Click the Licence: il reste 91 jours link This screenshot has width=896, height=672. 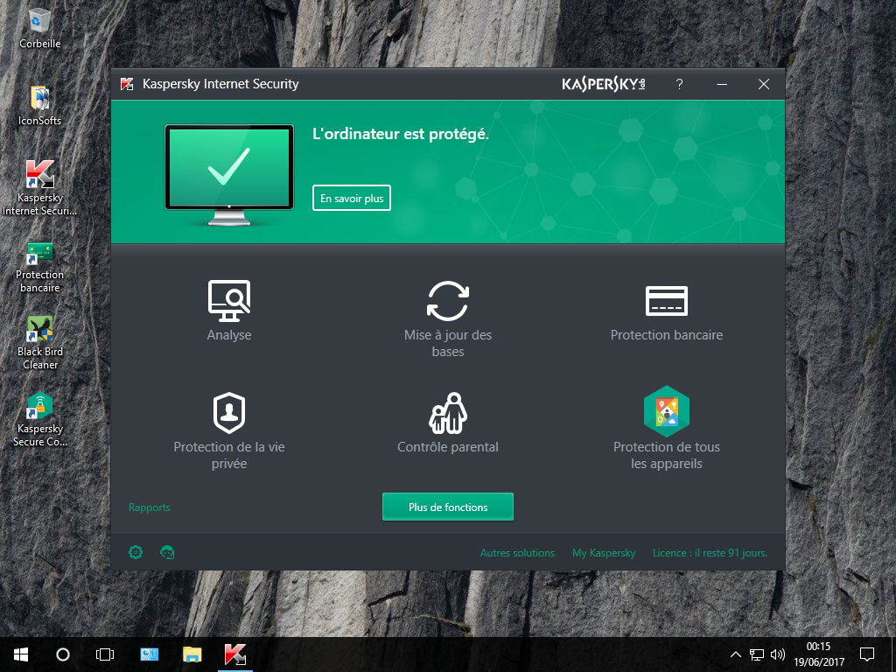coord(710,553)
